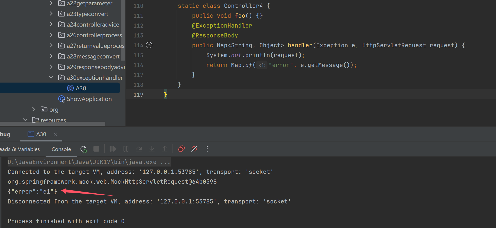This screenshot has height=228, width=496.
Task: Click the "error" string literal
Action: [281, 65]
